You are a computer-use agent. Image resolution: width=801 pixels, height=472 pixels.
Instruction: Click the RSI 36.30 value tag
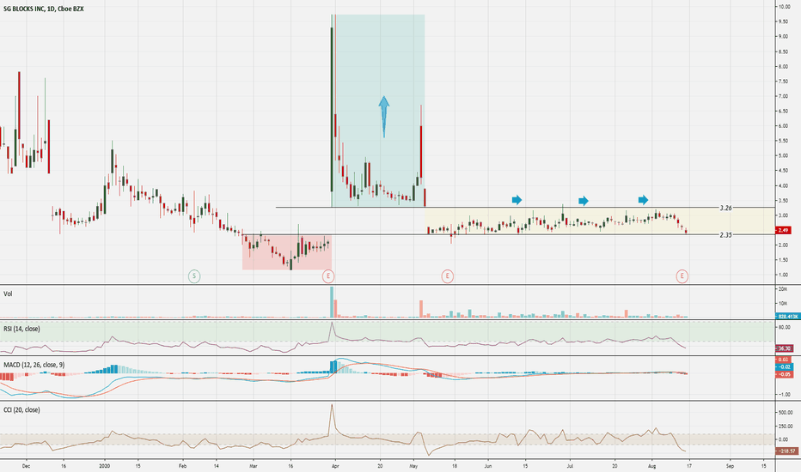(x=784, y=348)
